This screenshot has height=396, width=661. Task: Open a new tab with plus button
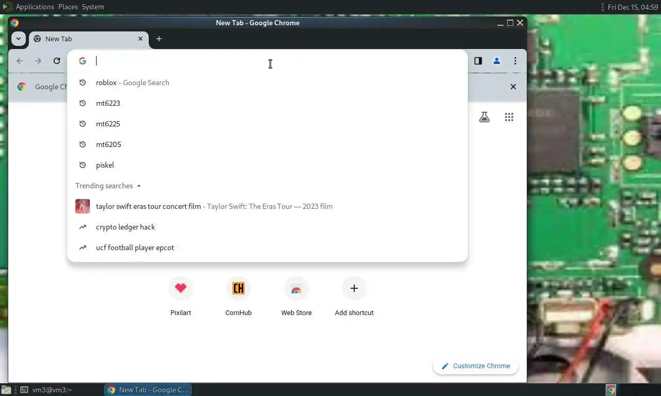[159, 39]
